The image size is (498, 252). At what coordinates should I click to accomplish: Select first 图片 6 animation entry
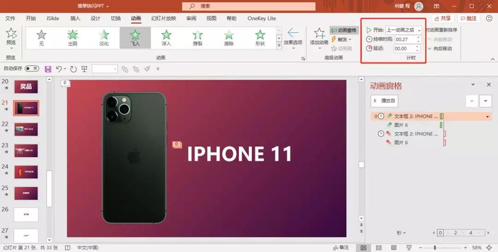[430, 125]
